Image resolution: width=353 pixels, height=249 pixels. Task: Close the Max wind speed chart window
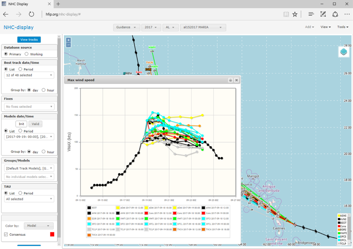coord(236,80)
